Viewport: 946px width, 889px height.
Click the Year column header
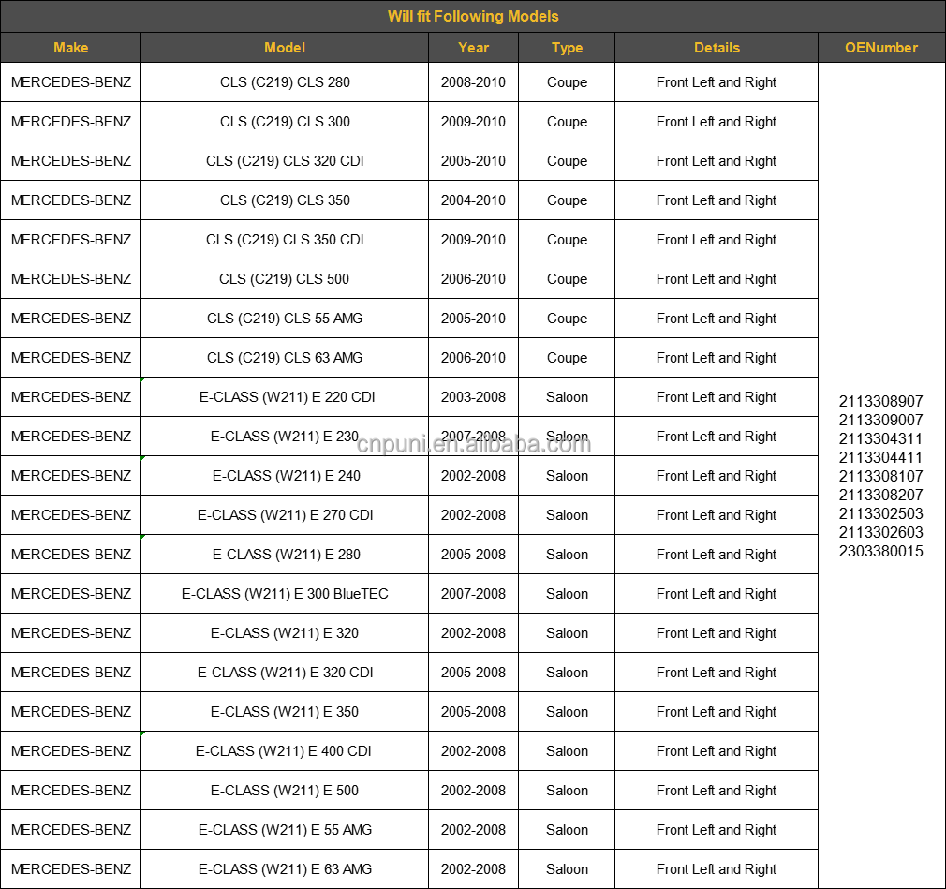(473, 48)
